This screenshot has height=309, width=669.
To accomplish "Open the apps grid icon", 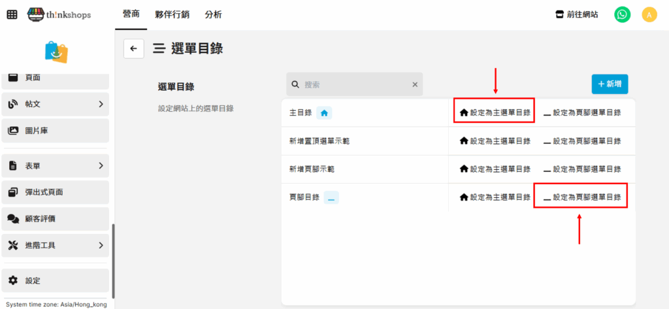I will [12, 14].
